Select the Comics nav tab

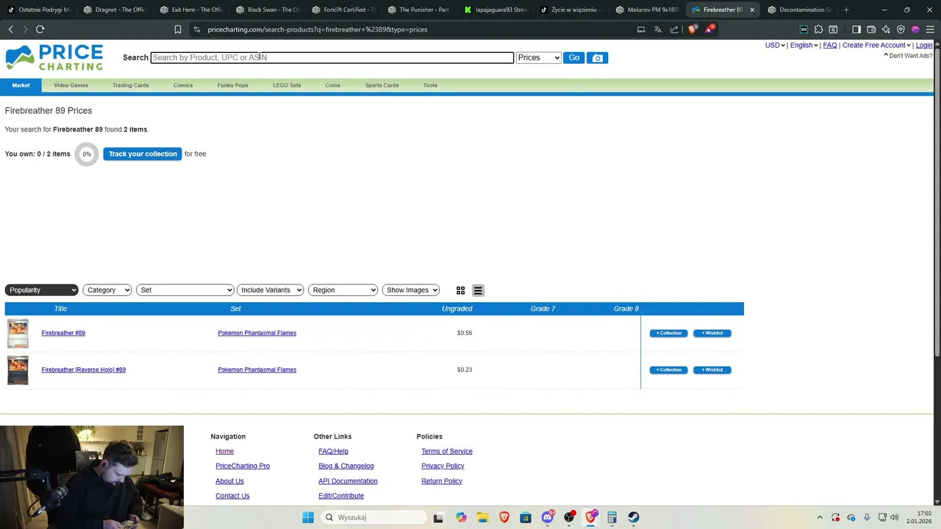click(x=183, y=85)
